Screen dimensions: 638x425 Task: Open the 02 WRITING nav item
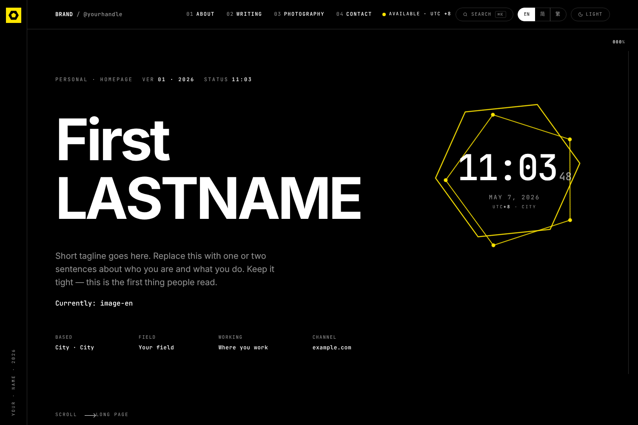click(x=244, y=14)
